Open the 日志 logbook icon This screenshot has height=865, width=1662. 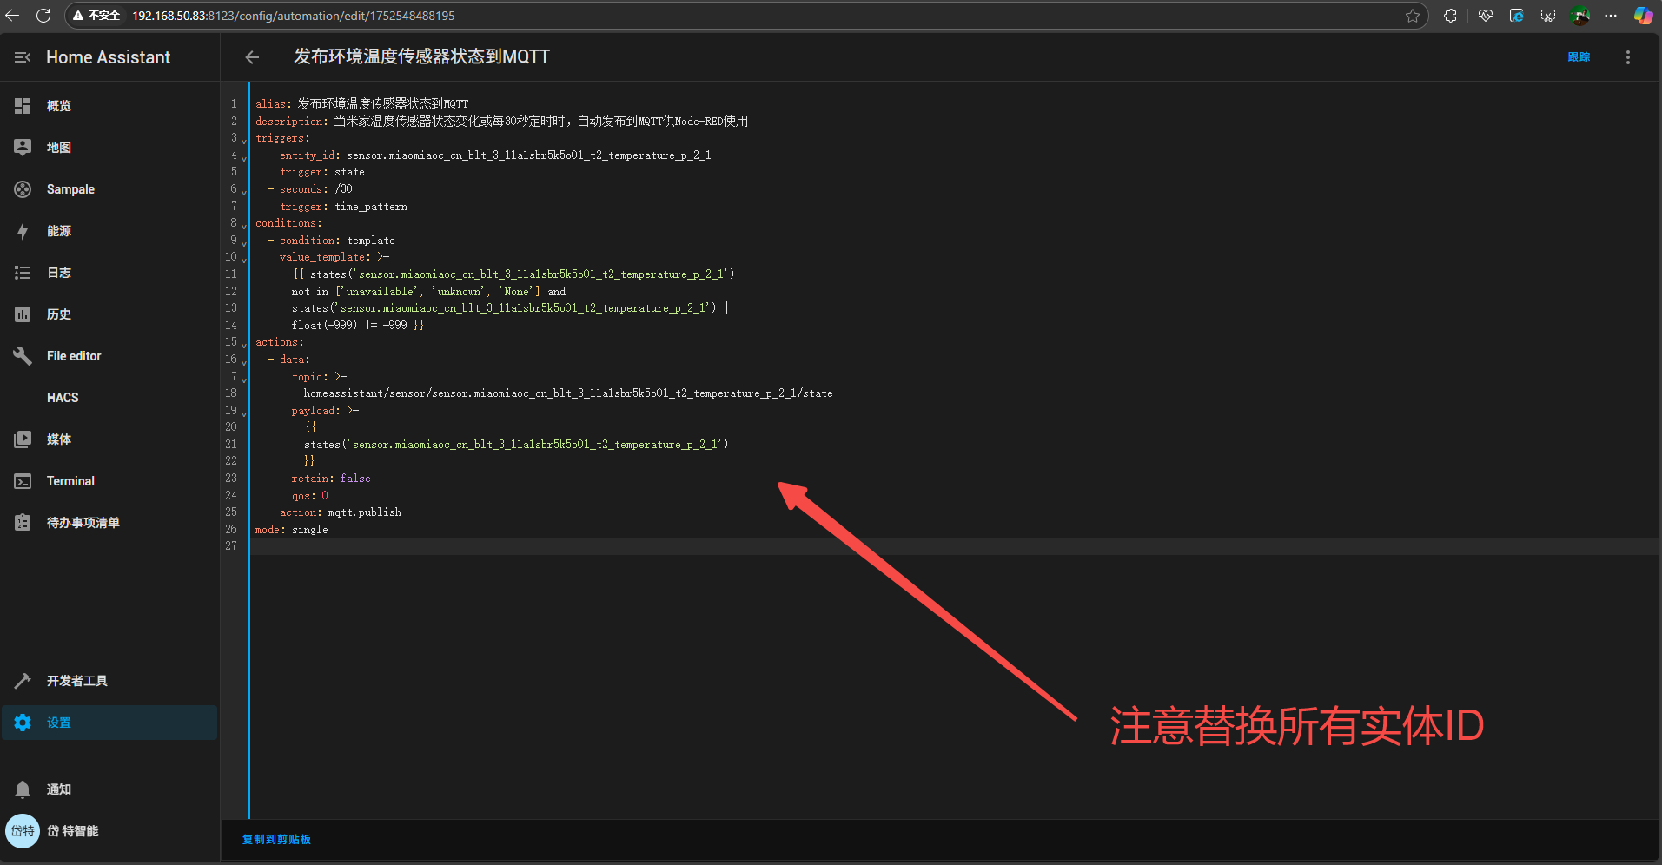pyautogui.click(x=23, y=273)
